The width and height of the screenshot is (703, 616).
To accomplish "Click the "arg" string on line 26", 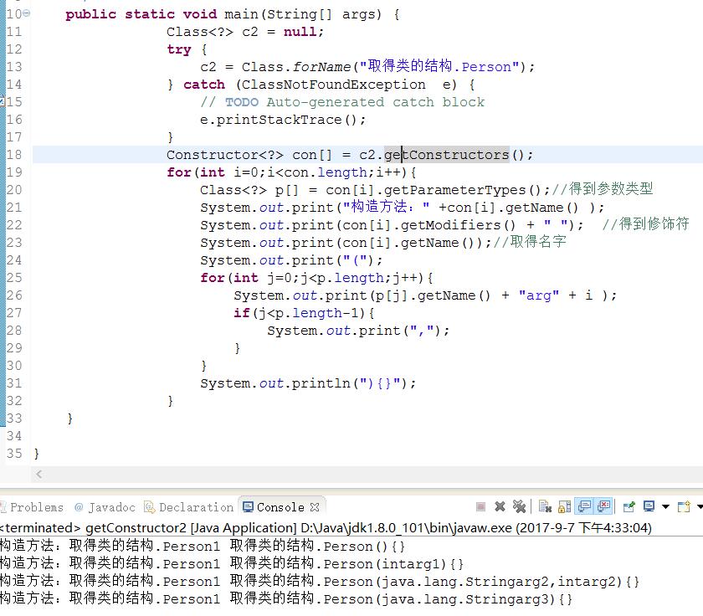I will 538,295.
